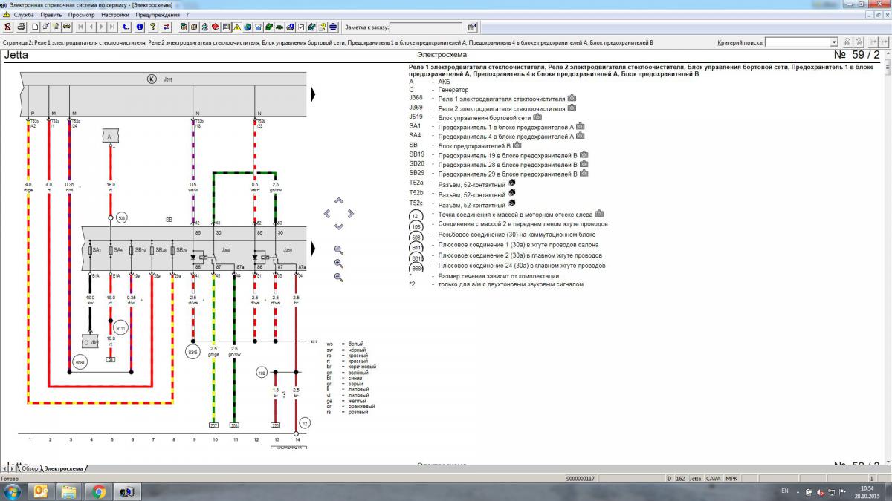Click the printer icon in the toolbar
This screenshot has height=501, width=892.
22,27
